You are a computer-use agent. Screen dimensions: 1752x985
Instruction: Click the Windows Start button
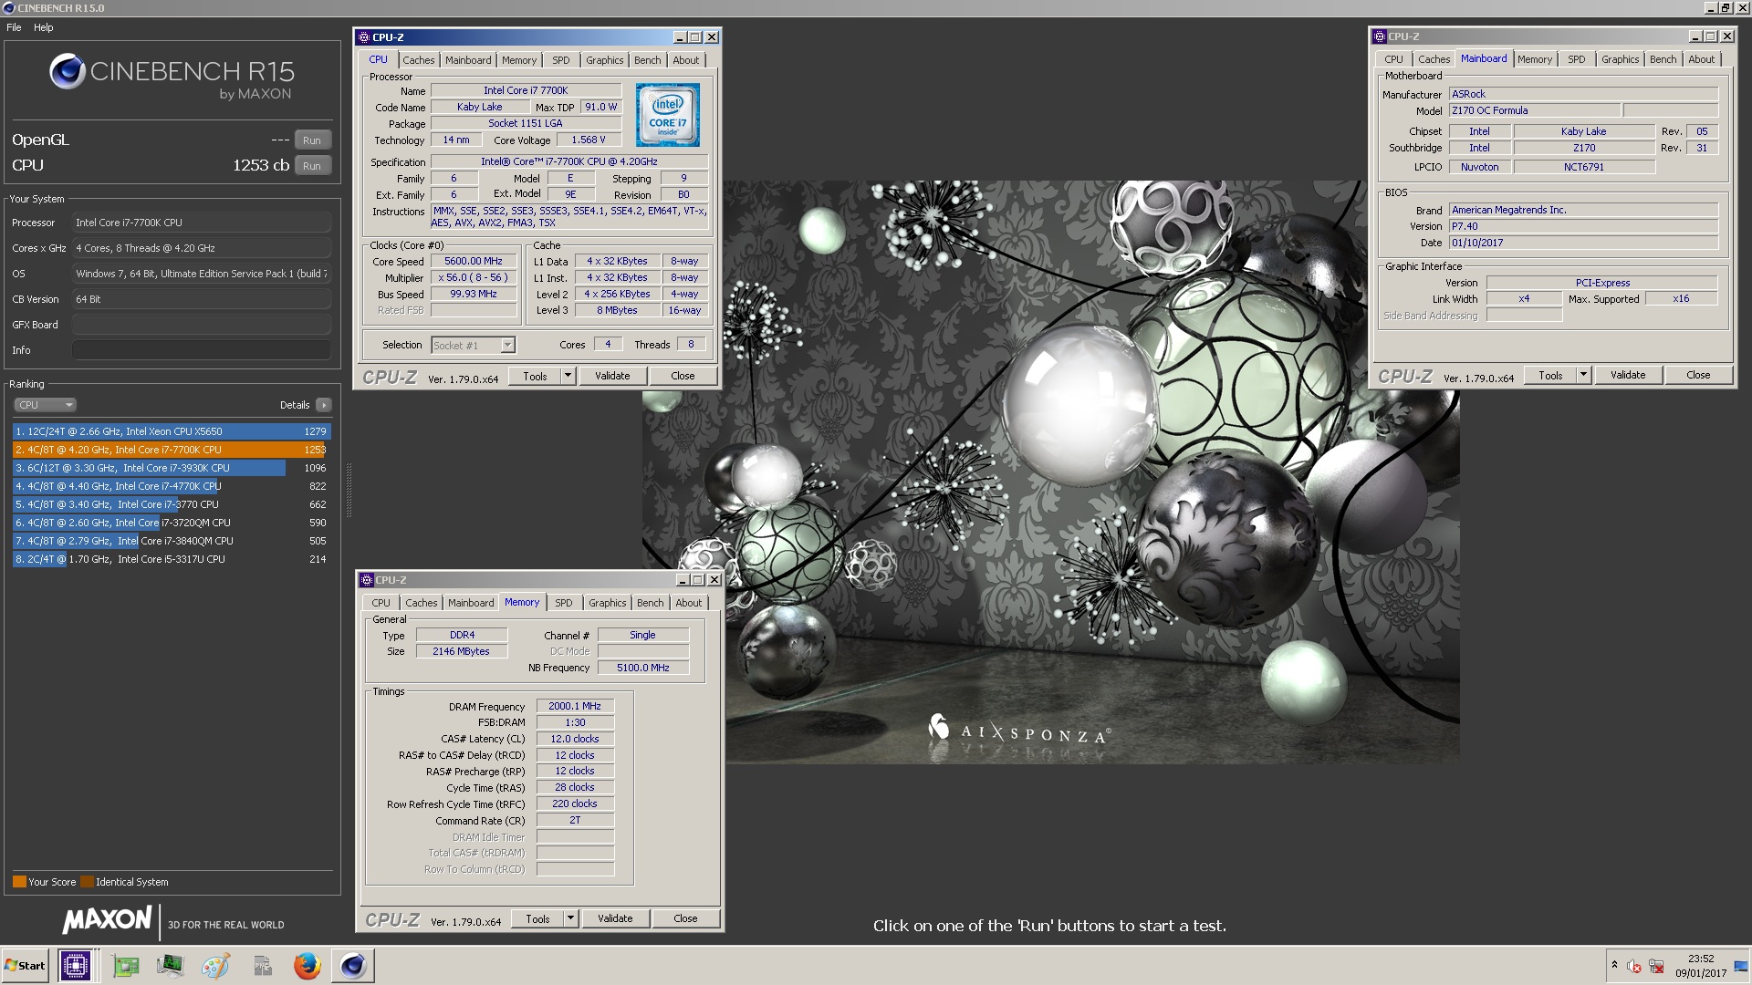tap(26, 965)
